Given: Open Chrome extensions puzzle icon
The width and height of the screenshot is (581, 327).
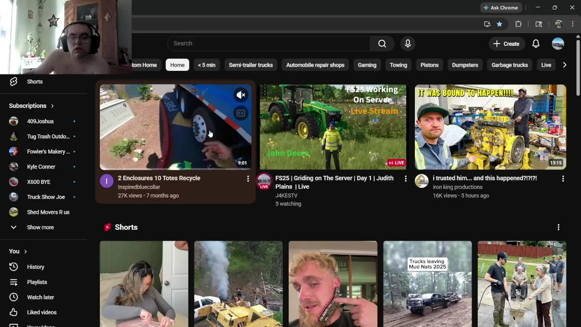Looking at the screenshot, I should pyautogui.click(x=518, y=24).
